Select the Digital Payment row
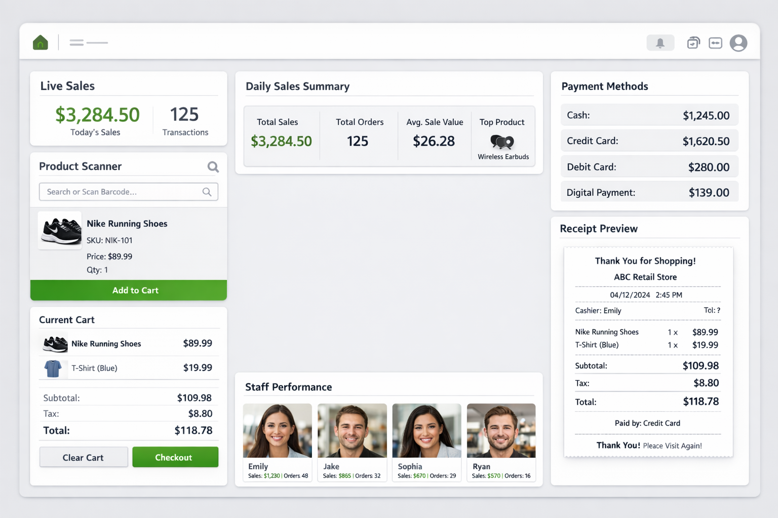Viewport: 778px width, 518px height. point(649,193)
